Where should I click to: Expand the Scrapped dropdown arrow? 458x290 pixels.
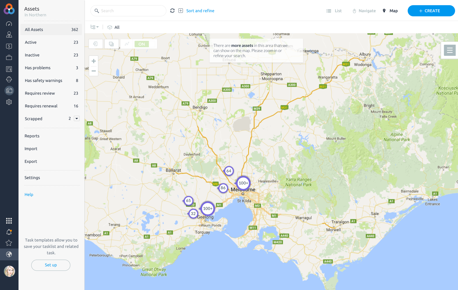77,119
